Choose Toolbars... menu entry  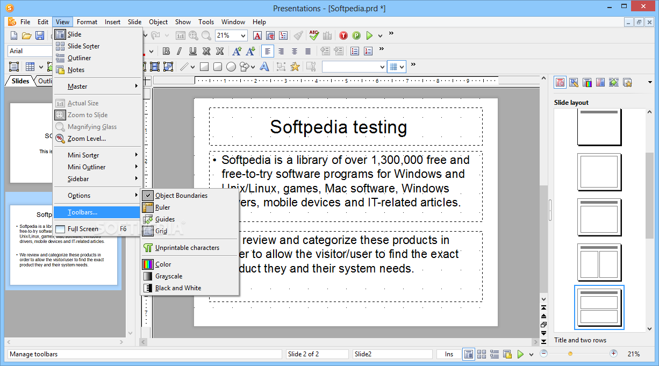[x=97, y=212]
